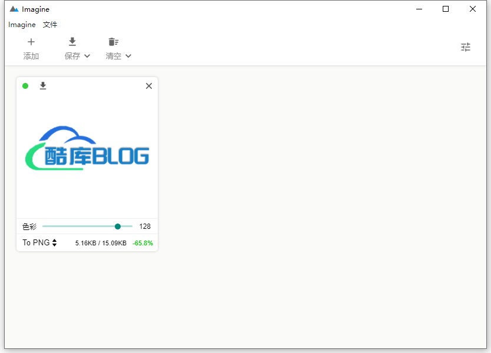Click the 128 color value number

145,226
